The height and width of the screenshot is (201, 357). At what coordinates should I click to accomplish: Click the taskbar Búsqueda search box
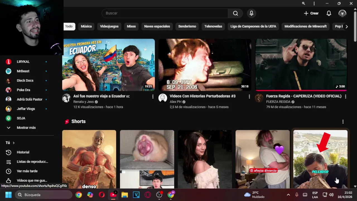point(44,195)
